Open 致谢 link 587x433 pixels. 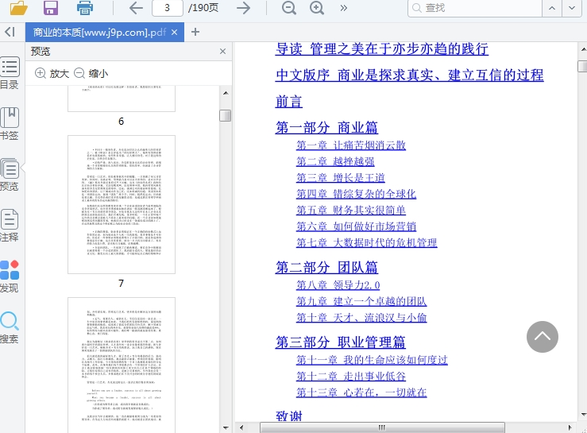click(288, 416)
